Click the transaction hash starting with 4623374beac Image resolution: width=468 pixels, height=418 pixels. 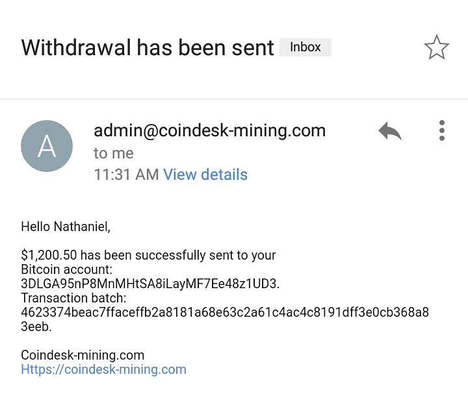tap(225, 312)
